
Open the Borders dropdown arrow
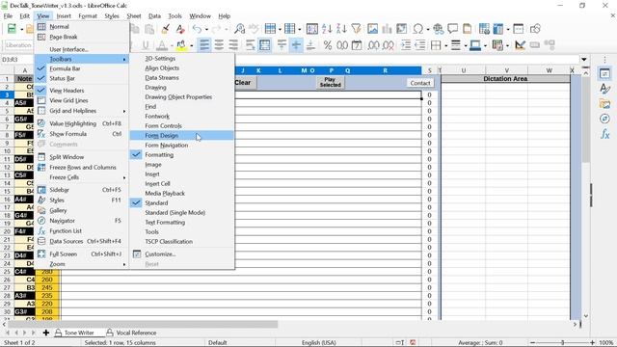pyautogui.click(x=446, y=45)
